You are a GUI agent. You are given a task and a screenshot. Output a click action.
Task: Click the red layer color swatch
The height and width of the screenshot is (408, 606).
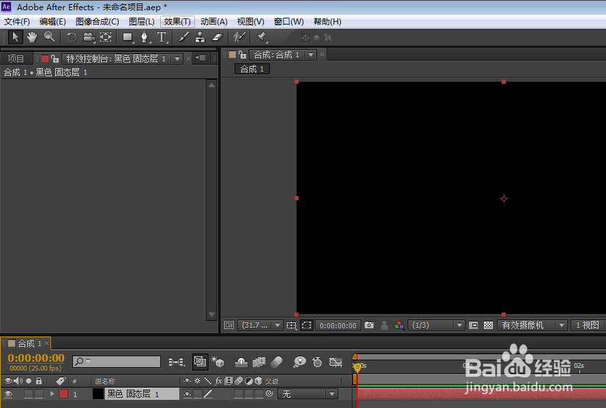coord(62,393)
